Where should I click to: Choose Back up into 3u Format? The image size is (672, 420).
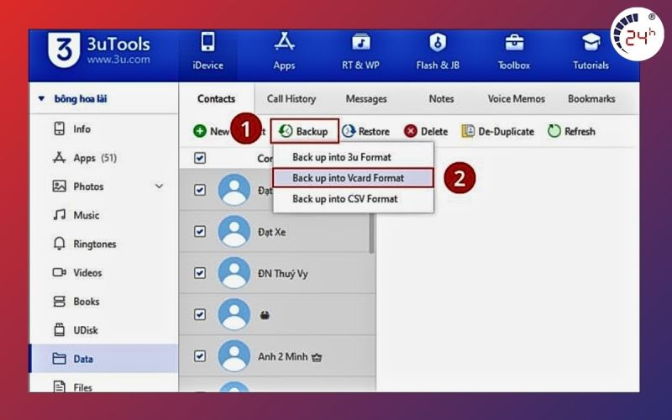coord(353,157)
